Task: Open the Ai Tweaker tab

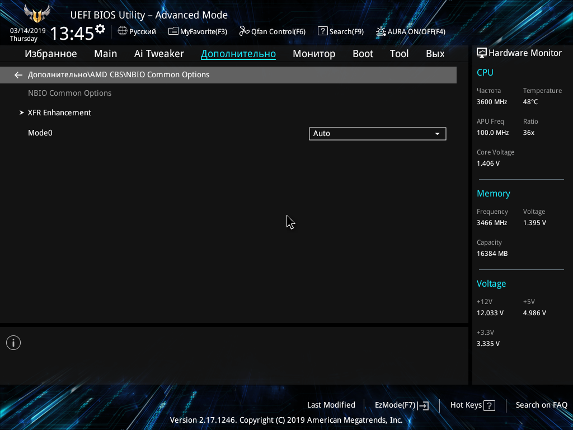Action: (159, 54)
